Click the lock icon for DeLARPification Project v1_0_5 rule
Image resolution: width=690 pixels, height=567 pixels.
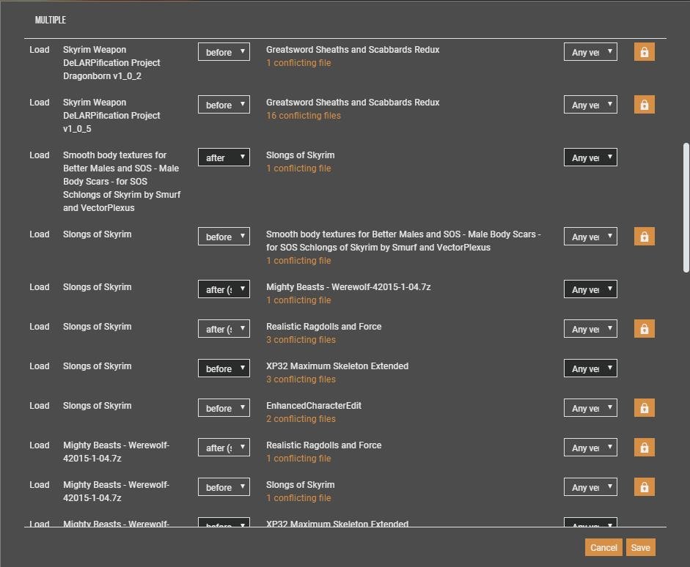(x=645, y=105)
